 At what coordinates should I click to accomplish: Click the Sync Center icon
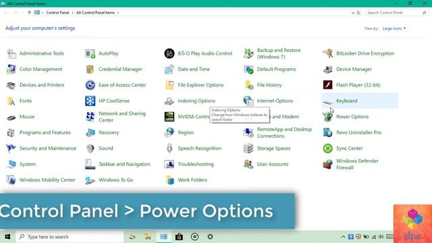click(328, 148)
